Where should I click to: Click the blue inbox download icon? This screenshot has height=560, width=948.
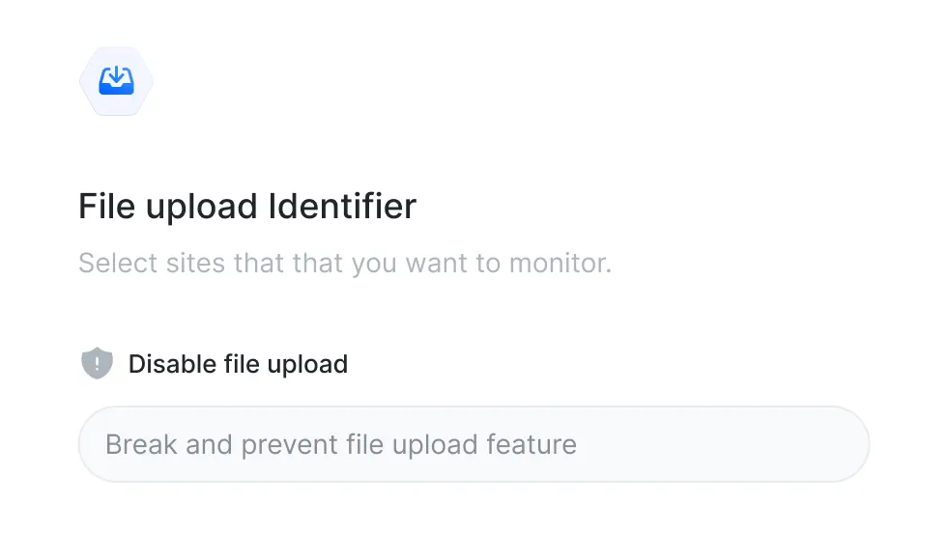tap(116, 80)
